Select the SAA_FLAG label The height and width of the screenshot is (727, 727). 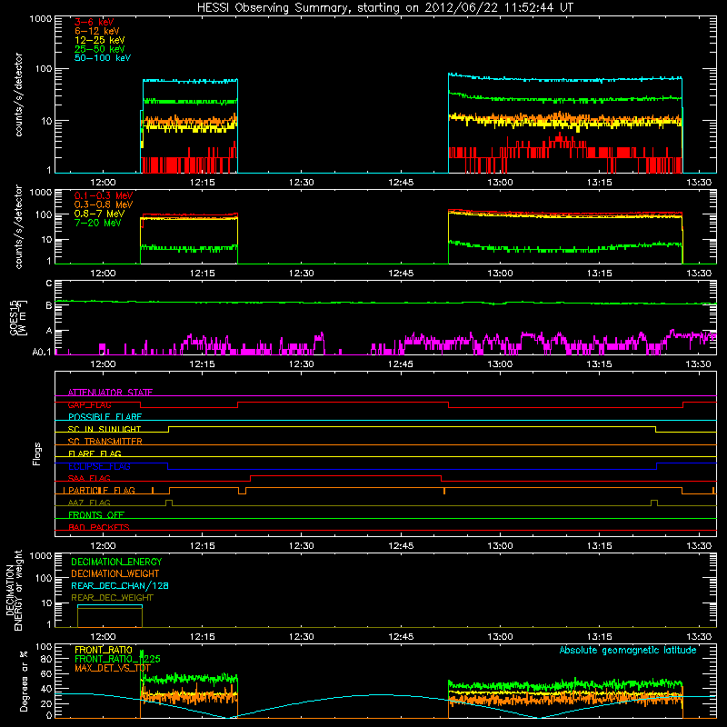(89, 479)
